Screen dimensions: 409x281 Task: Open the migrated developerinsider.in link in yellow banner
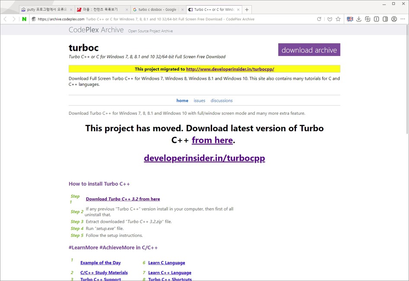pyautogui.click(x=230, y=69)
